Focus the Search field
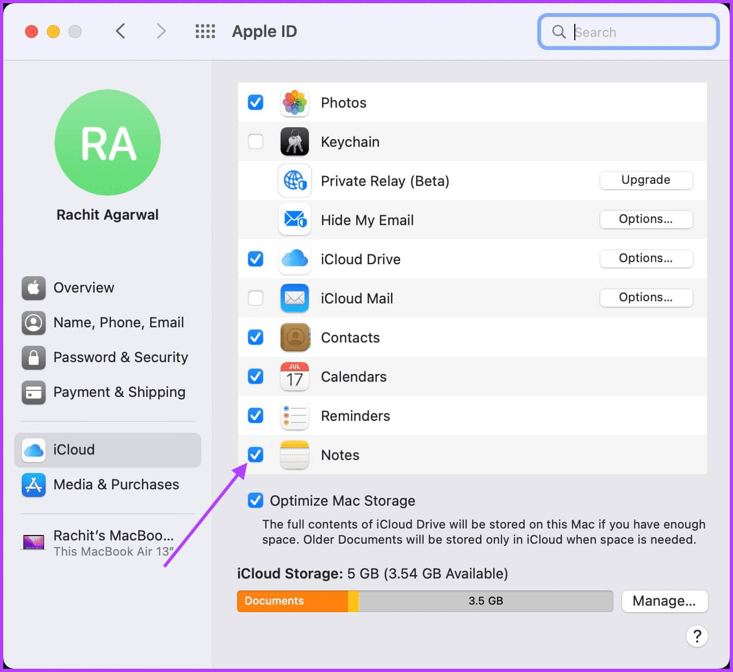Image resolution: width=733 pixels, height=672 pixels. [629, 32]
